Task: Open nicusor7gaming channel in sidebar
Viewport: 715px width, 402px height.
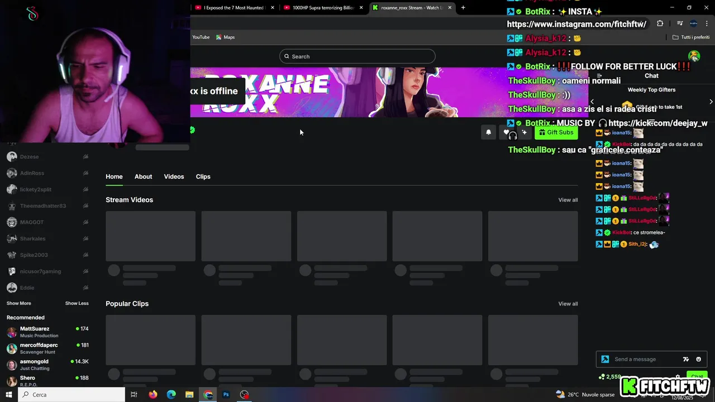Action: [47, 271]
